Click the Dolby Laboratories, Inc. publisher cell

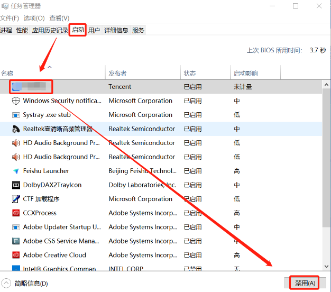click(142, 185)
